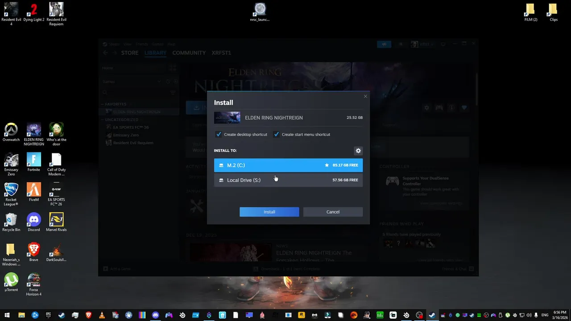
Task: Select the FiveM desktop shortcut
Action: point(34,192)
